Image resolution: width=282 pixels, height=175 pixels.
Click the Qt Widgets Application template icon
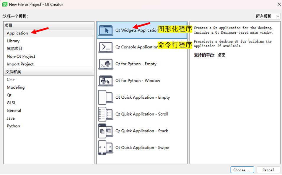click(x=106, y=30)
